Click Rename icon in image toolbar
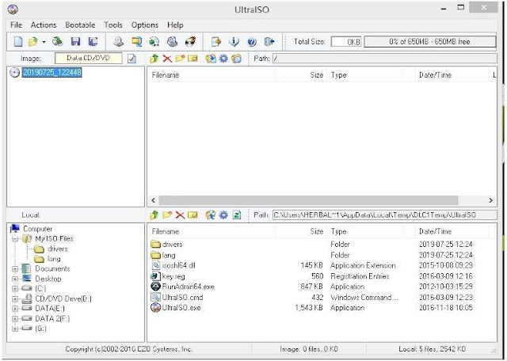 coord(193,59)
